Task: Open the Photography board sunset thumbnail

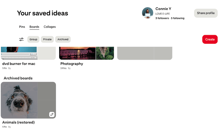Action: [x=77, y=53]
